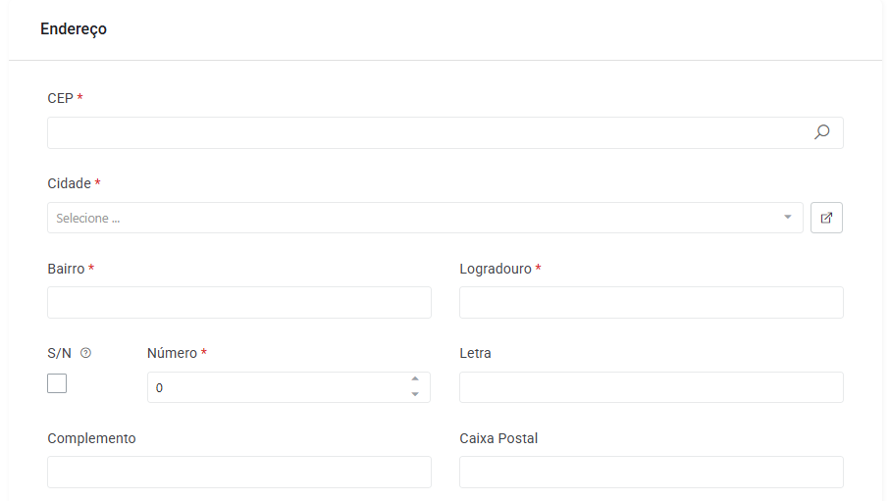This screenshot has height=501, width=889.
Task: Click the S/N help question mark icon
Action: tap(85, 353)
